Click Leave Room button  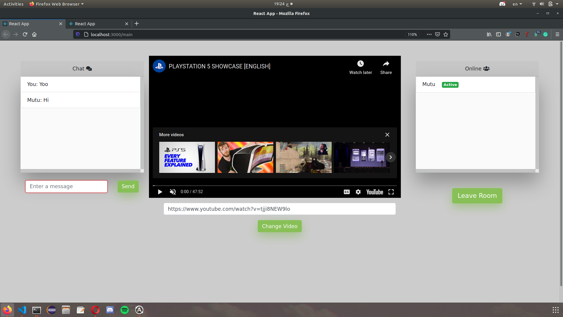pyautogui.click(x=477, y=195)
